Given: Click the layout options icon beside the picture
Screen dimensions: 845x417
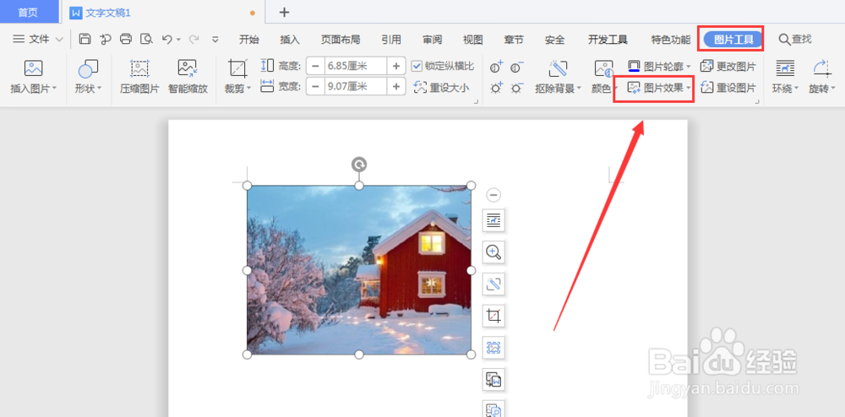Looking at the screenshot, I should tap(493, 220).
